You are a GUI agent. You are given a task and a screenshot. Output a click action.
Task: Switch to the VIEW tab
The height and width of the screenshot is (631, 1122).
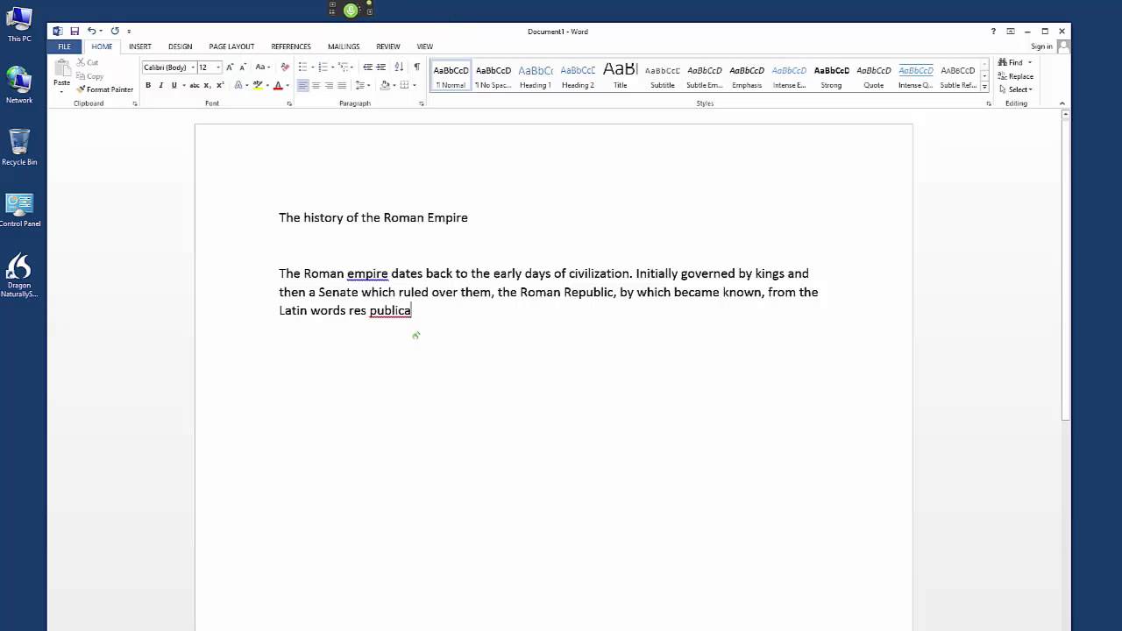425,46
